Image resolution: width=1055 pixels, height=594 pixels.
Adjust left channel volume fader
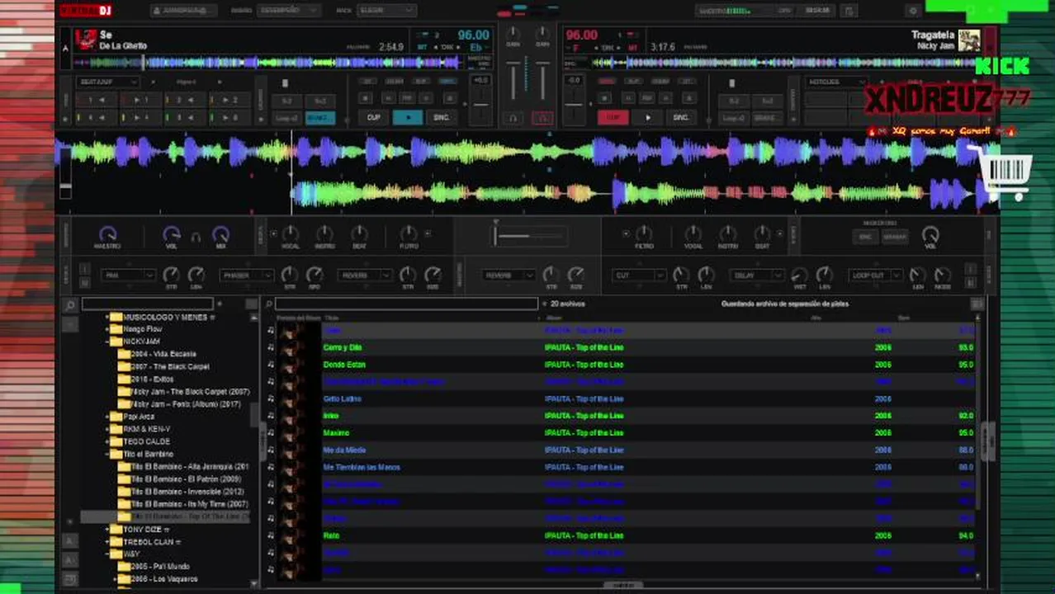pyautogui.click(x=513, y=80)
